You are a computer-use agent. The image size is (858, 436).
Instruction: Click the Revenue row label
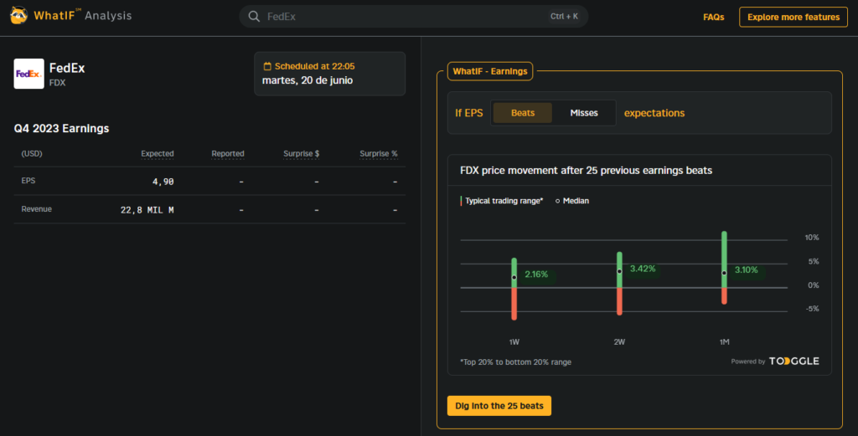click(x=37, y=209)
